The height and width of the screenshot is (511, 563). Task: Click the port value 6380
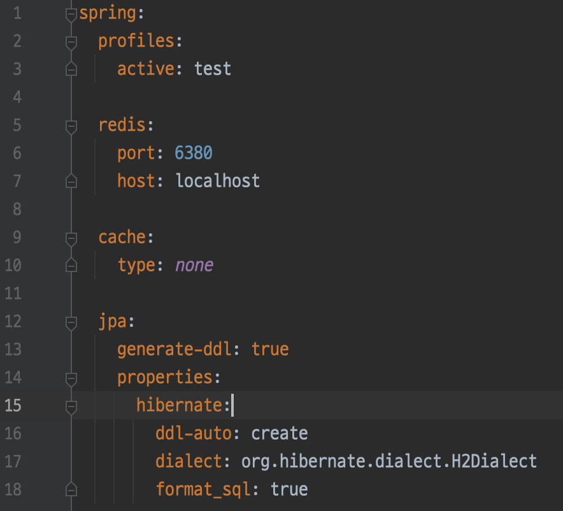(194, 153)
